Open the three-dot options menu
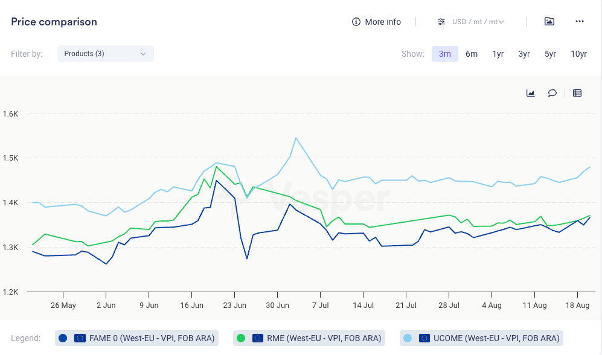The height and width of the screenshot is (355, 602). coord(580,22)
